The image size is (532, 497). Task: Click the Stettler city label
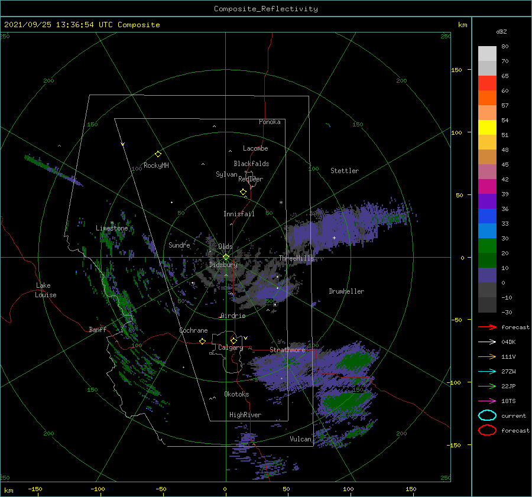tap(345, 171)
